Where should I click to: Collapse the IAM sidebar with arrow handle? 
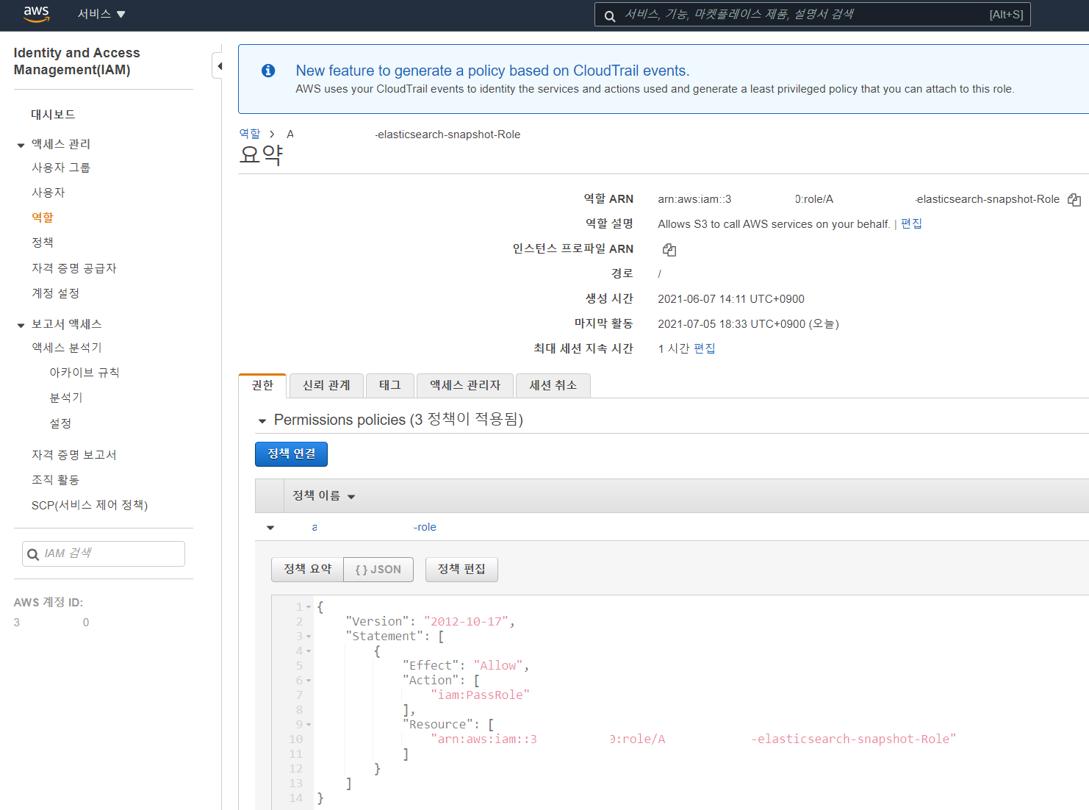coord(218,66)
